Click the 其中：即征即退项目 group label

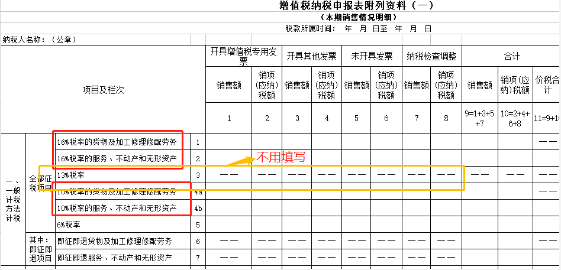pyautogui.click(x=40, y=249)
